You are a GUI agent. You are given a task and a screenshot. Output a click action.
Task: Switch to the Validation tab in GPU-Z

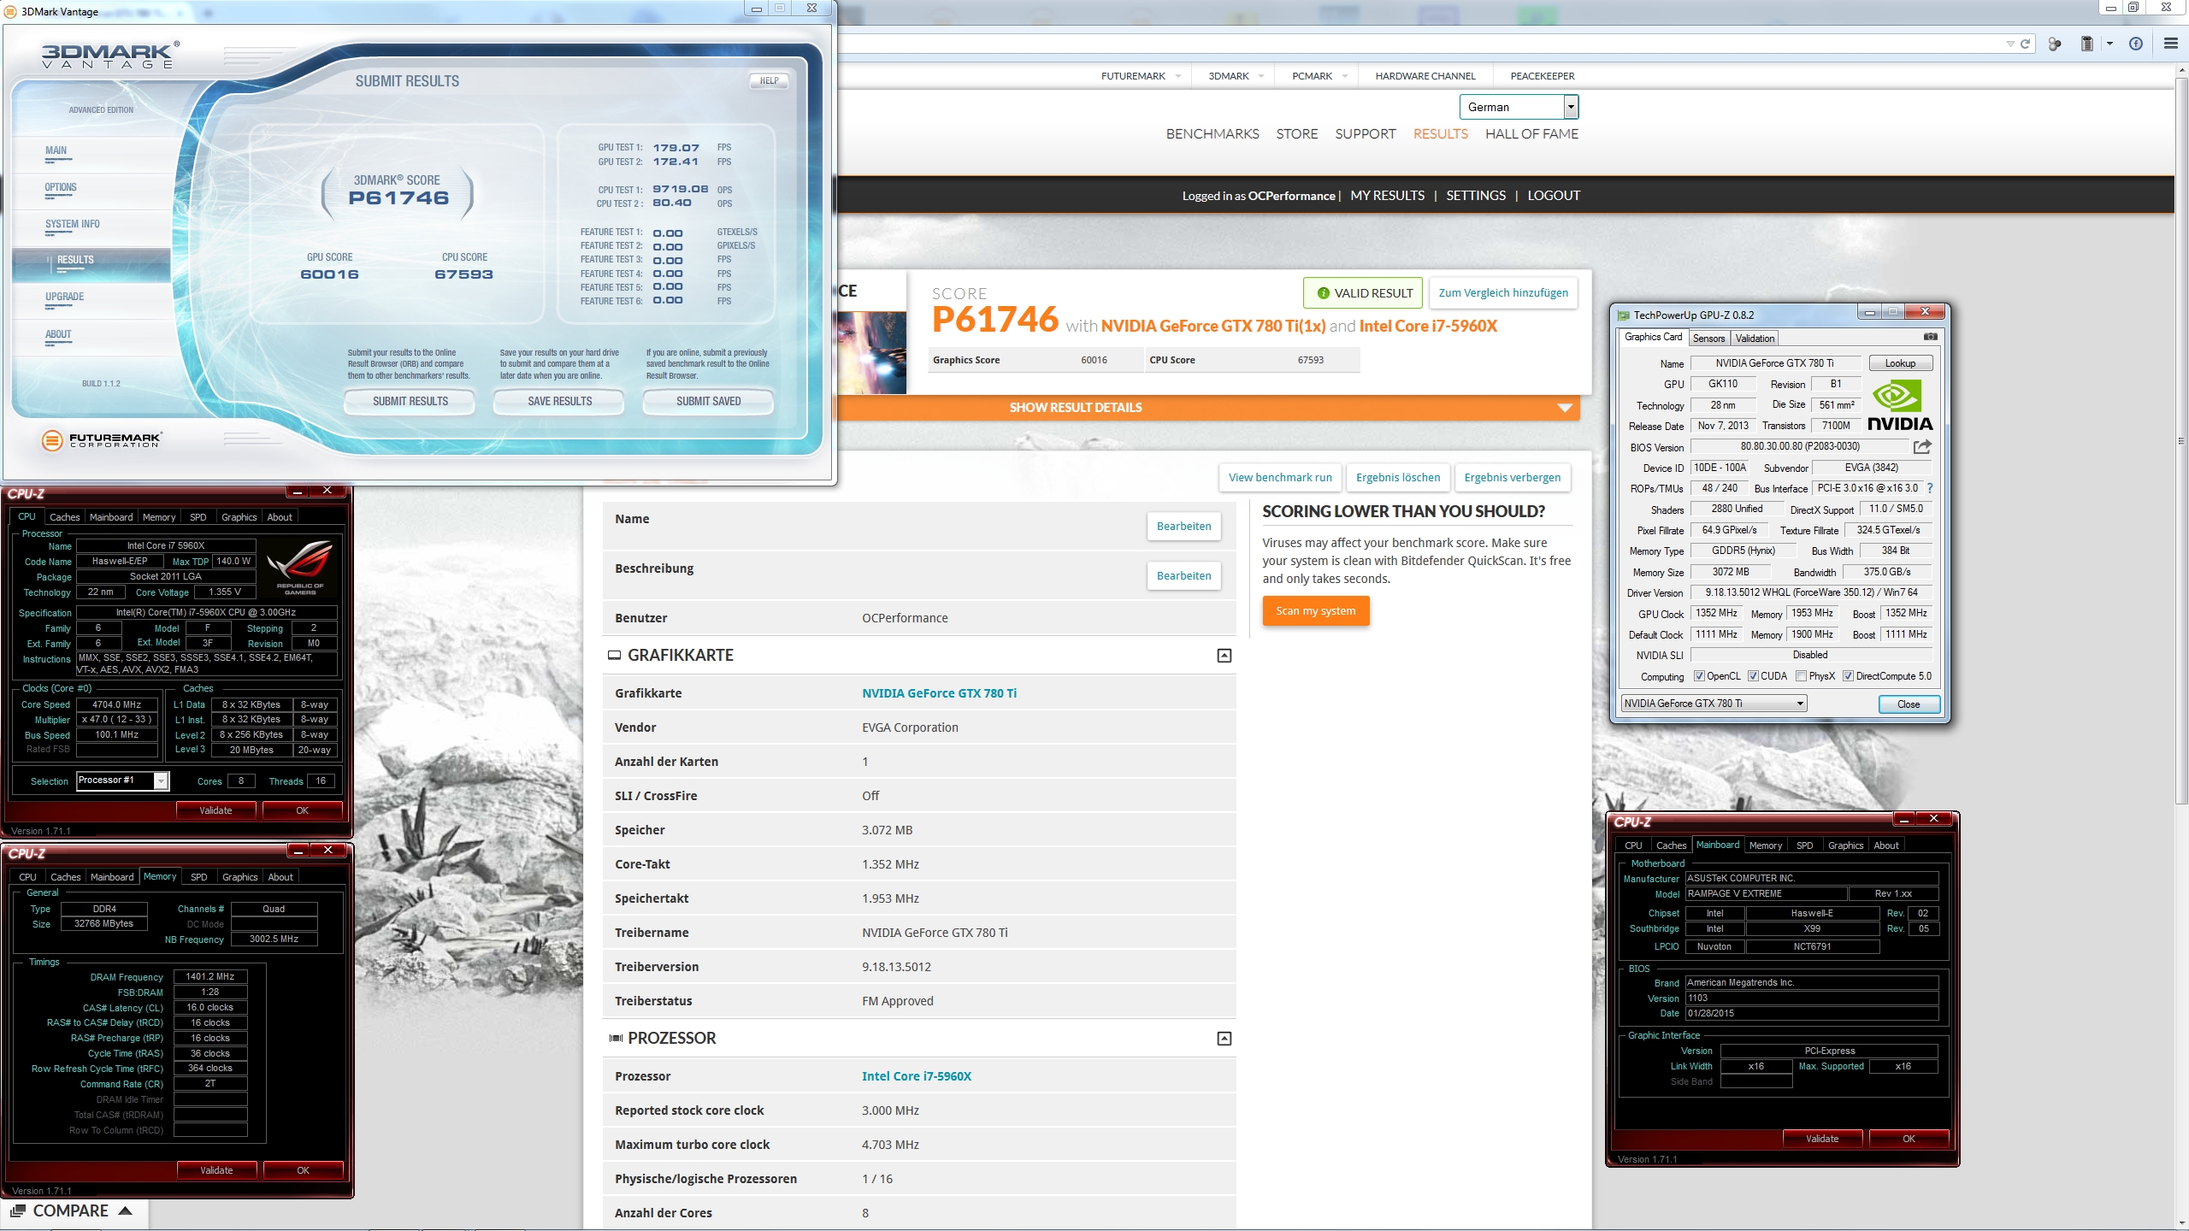pos(1755,338)
